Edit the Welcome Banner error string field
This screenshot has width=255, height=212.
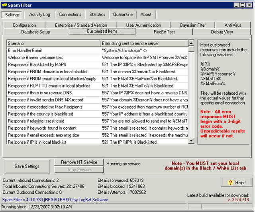click(x=144, y=57)
